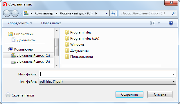The image size is (180, 104).
Task: Click the refresh icon beside address bar
Action: point(113,13)
